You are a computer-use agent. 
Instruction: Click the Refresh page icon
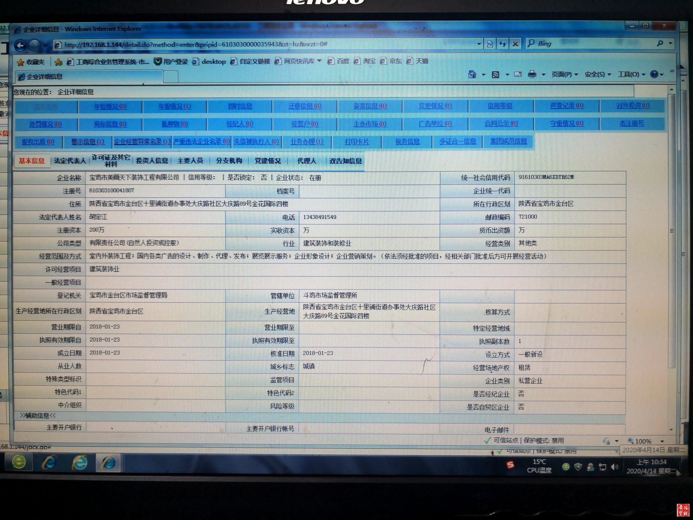(502, 44)
